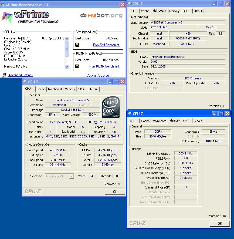Click the CAS# Latency 13.0 clocks value

click(x=186, y=163)
